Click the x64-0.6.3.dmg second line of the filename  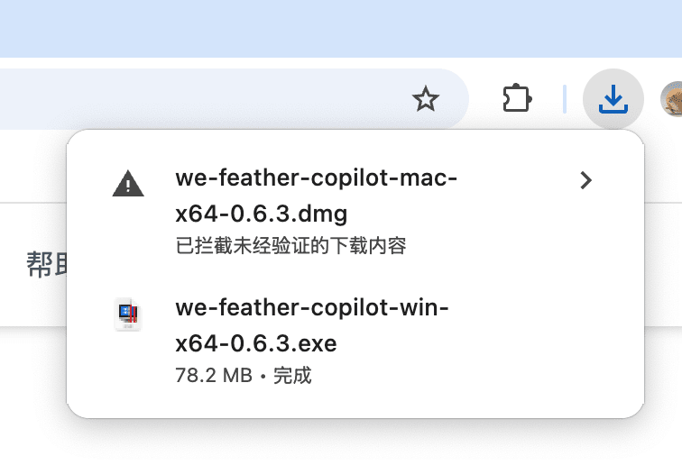click(262, 215)
